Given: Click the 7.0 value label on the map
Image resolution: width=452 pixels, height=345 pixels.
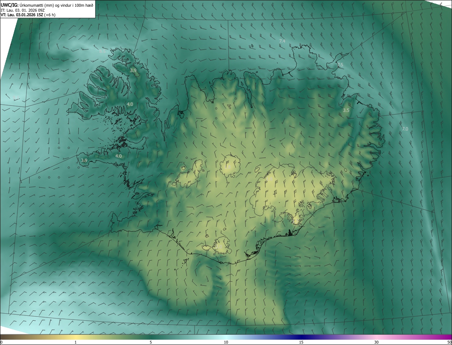Looking at the screenshot, I should tap(405, 129).
